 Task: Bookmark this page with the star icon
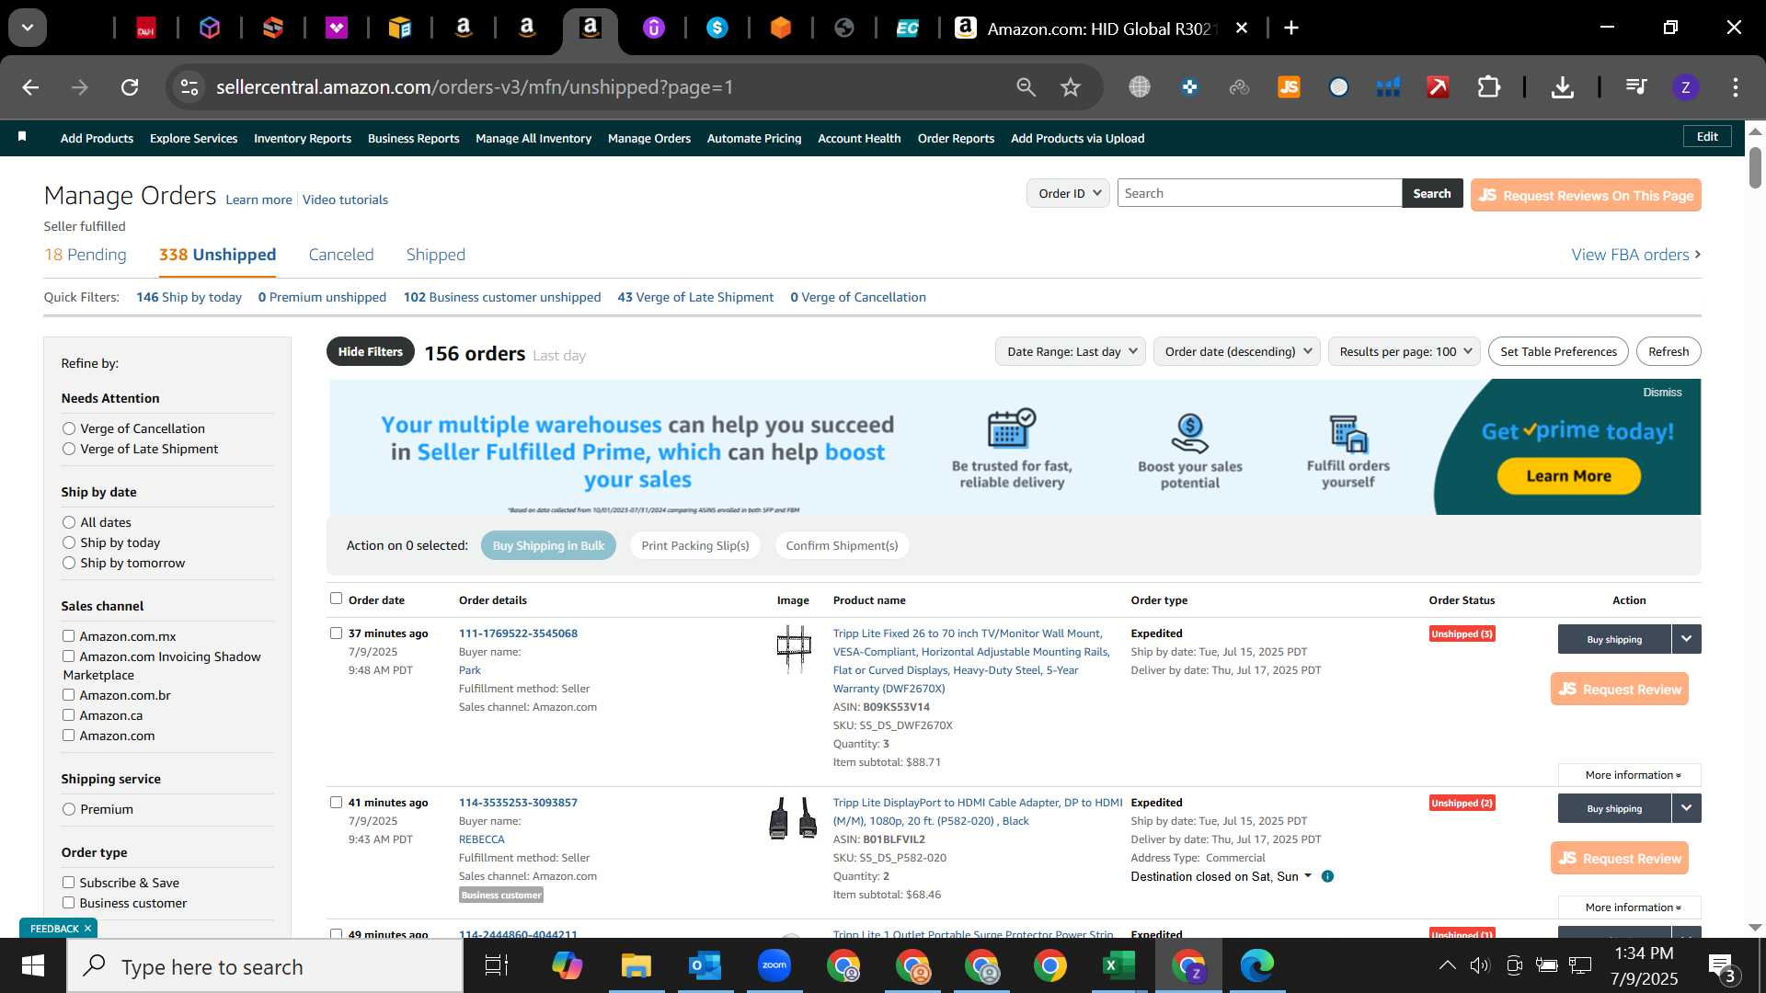(1071, 87)
